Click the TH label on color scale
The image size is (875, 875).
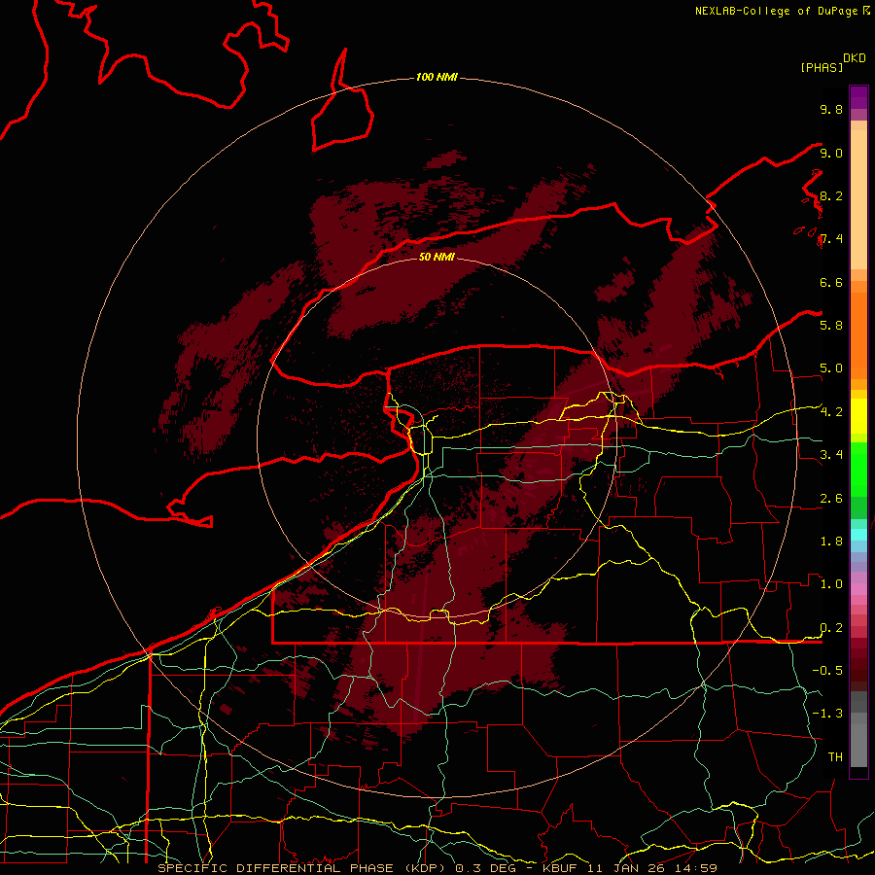[x=835, y=757]
